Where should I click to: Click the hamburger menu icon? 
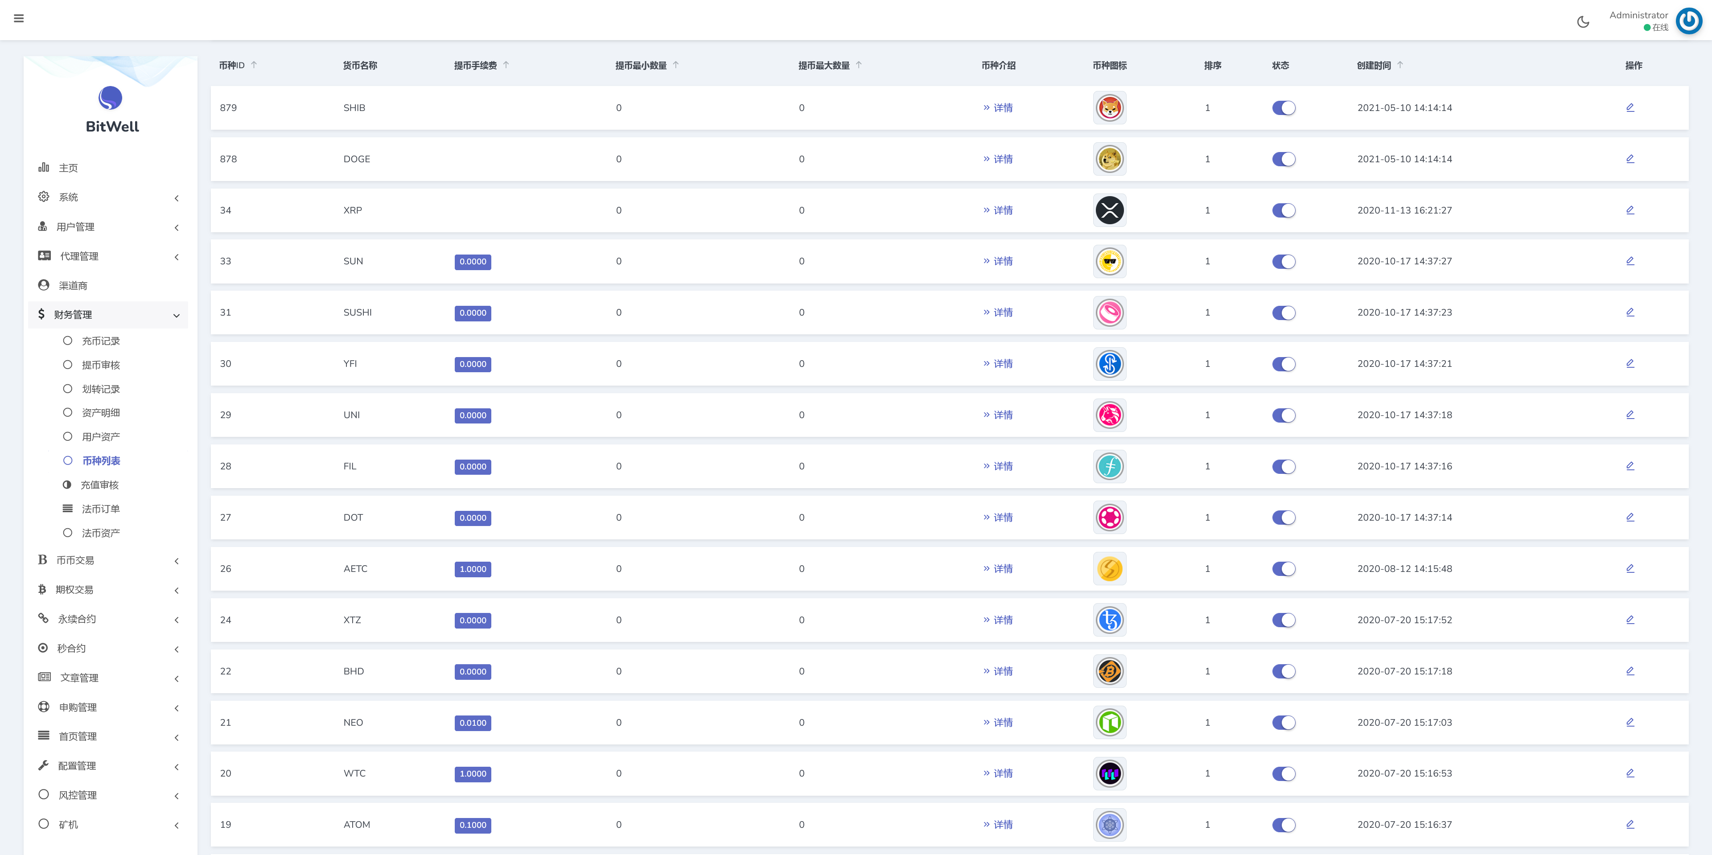tap(19, 18)
